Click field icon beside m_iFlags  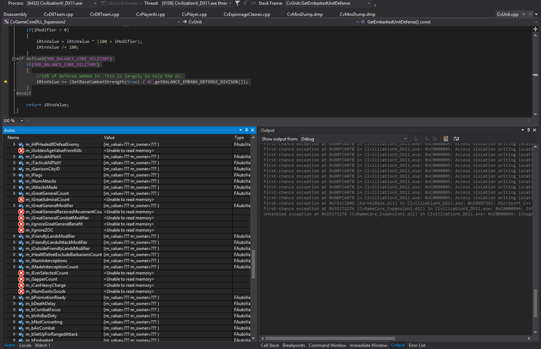pyautogui.click(x=21, y=175)
